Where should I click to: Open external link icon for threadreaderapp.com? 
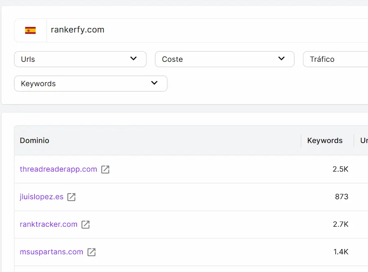click(x=105, y=169)
